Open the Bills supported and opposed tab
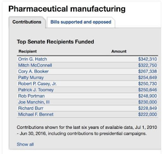Image resolution: width=165 pixels, height=154 pixels. tap(81, 22)
